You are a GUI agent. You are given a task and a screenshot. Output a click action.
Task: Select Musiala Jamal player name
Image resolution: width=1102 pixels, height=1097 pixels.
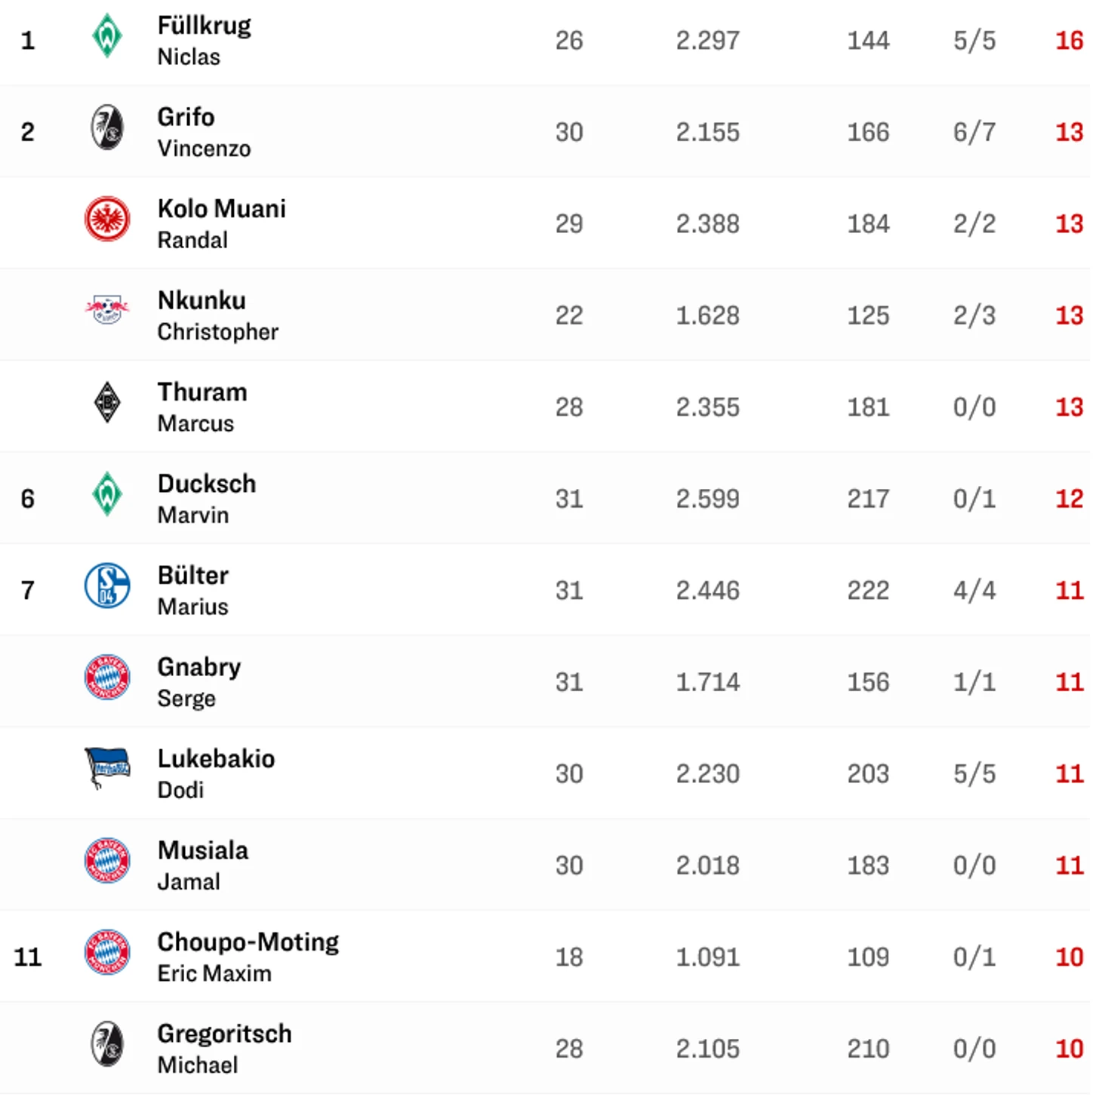(x=202, y=865)
